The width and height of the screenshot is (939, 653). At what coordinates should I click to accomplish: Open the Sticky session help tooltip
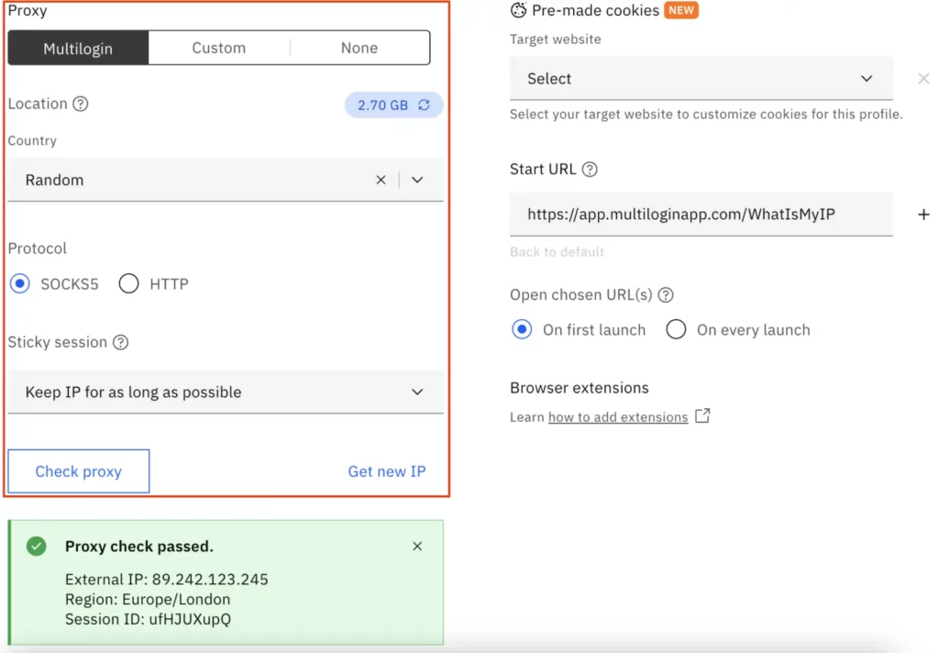click(122, 343)
